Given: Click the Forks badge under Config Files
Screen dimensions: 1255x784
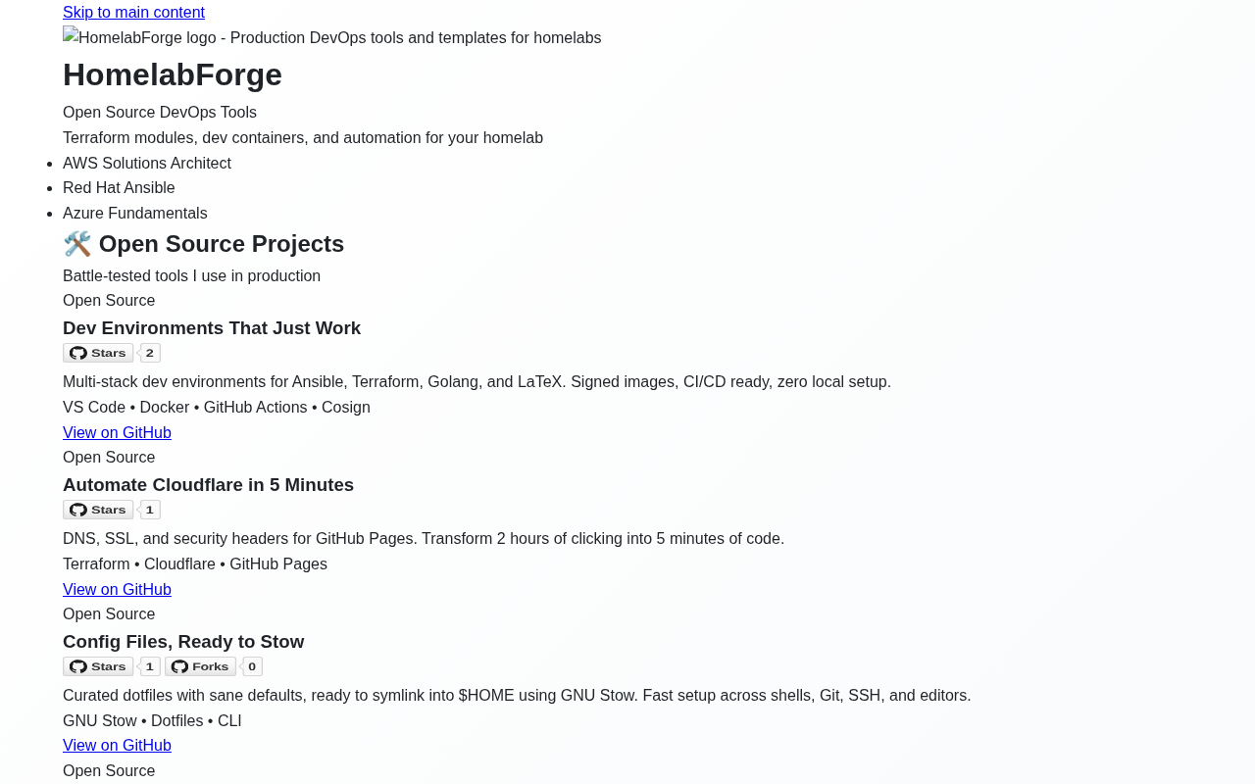Looking at the screenshot, I should pyautogui.click(x=200, y=666).
